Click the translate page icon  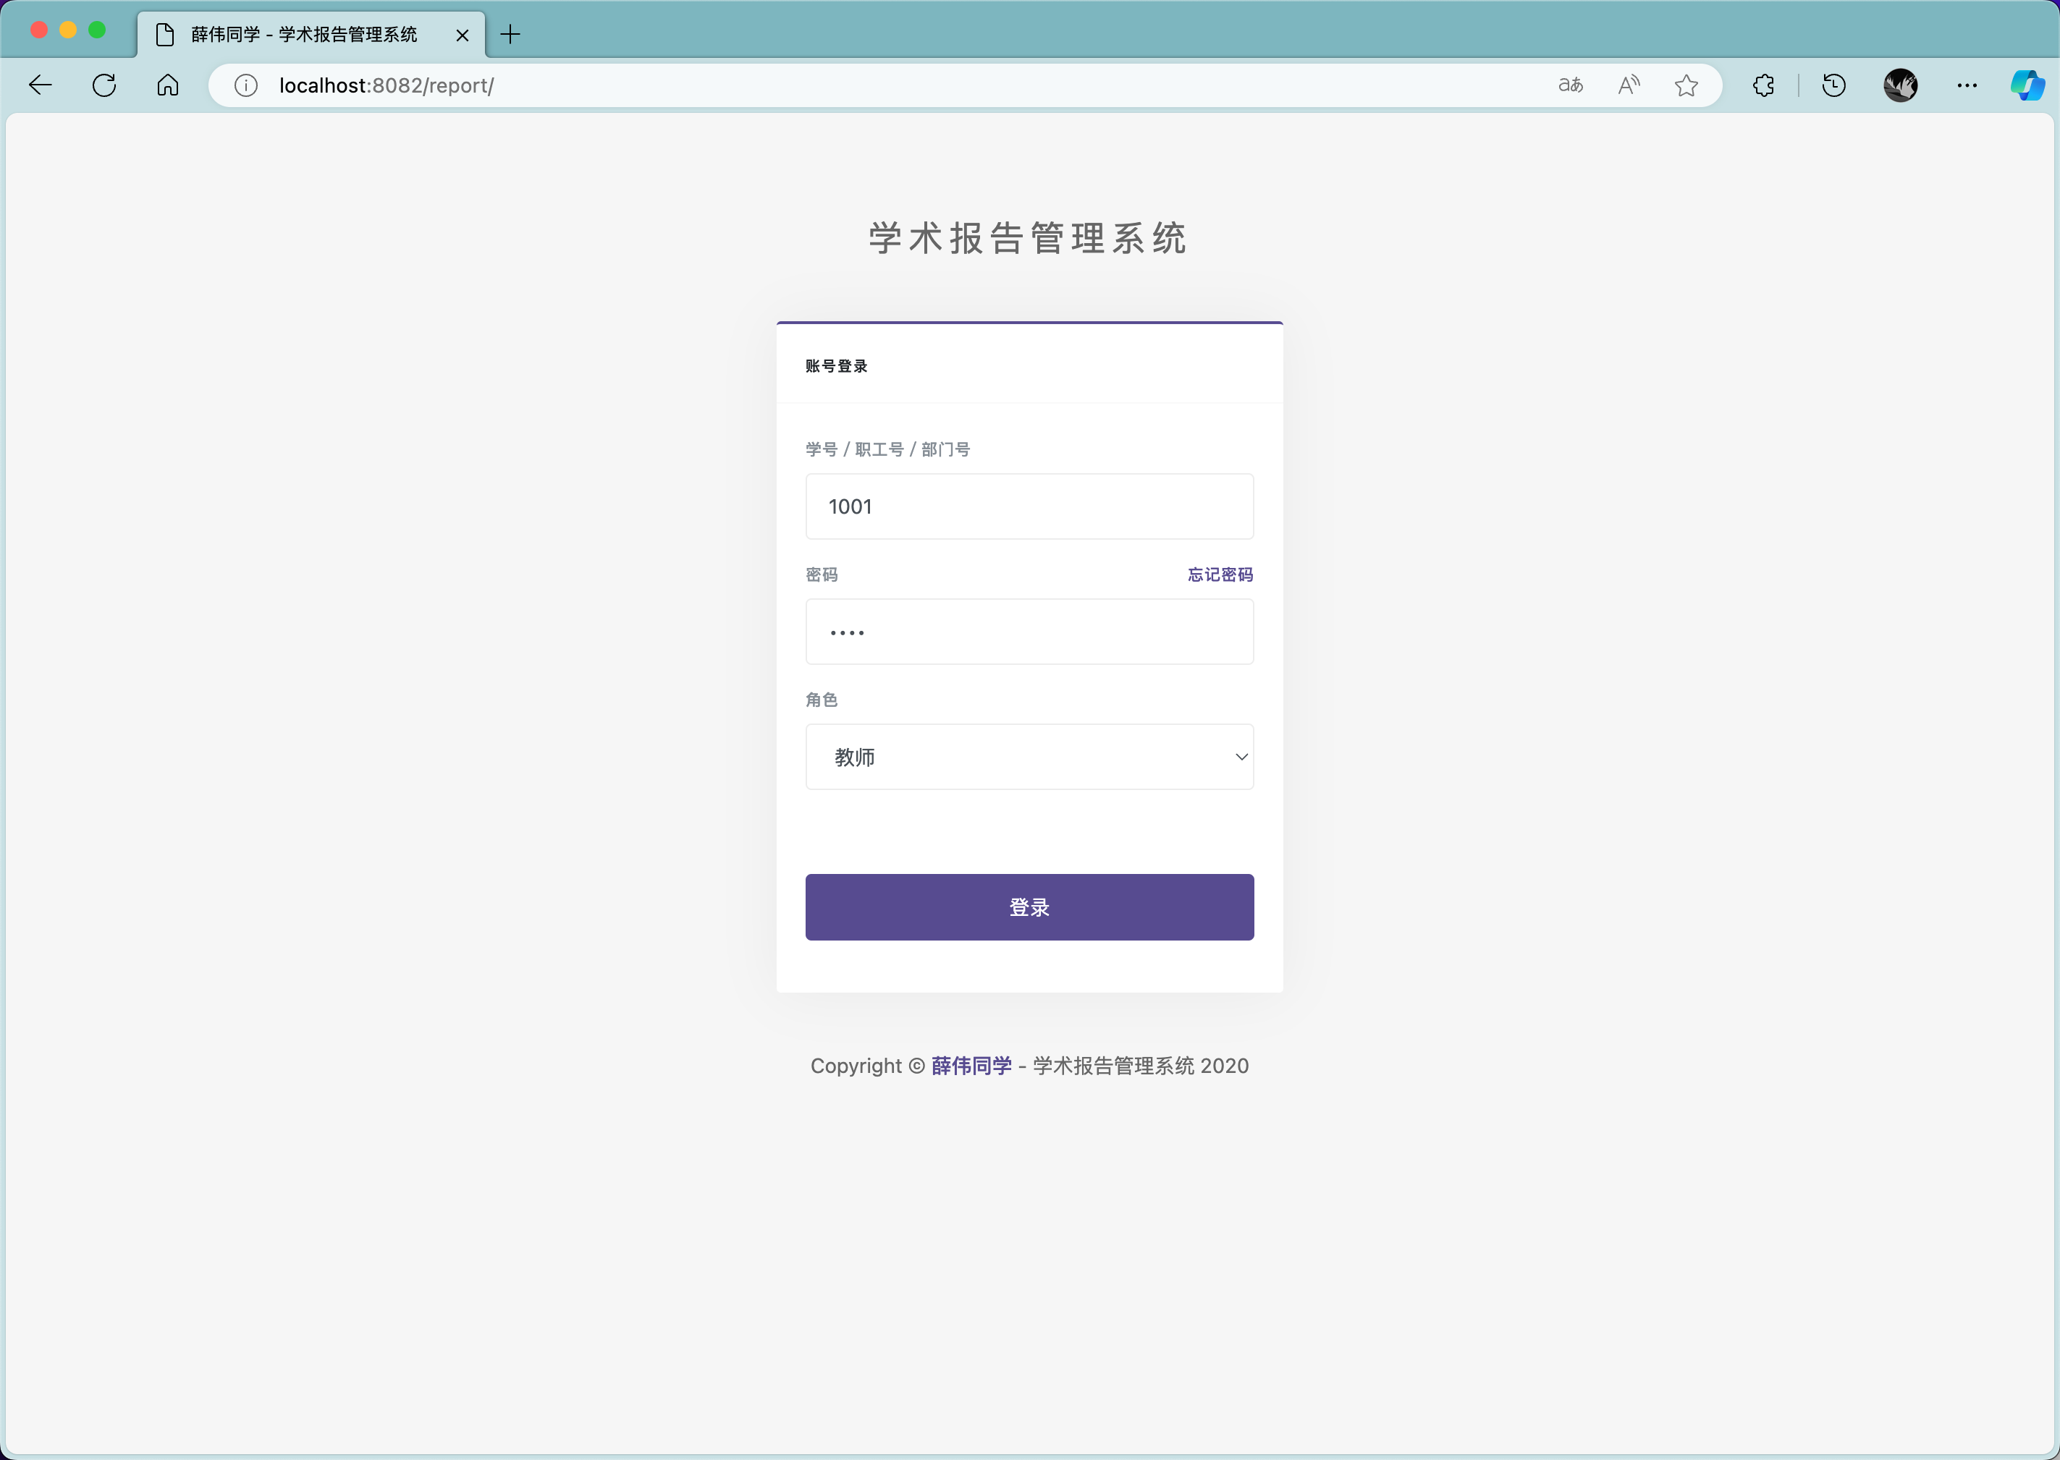coord(1570,85)
